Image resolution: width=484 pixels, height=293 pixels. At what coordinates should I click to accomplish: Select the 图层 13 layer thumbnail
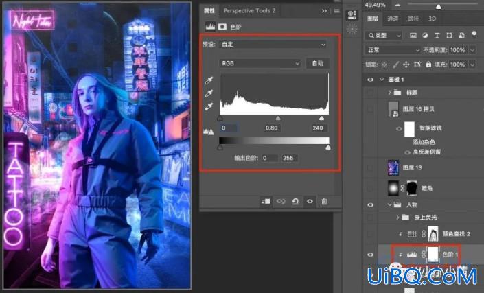point(393,167)
